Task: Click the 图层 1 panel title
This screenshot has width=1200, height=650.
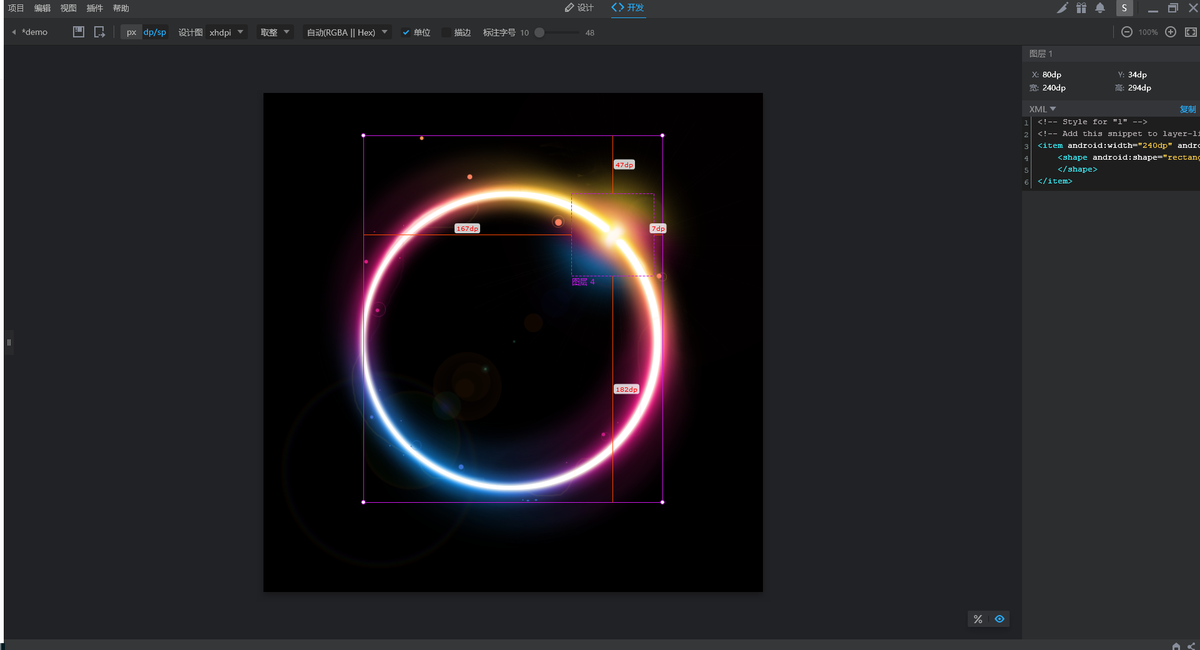Action: click(x=1041, y=54)
